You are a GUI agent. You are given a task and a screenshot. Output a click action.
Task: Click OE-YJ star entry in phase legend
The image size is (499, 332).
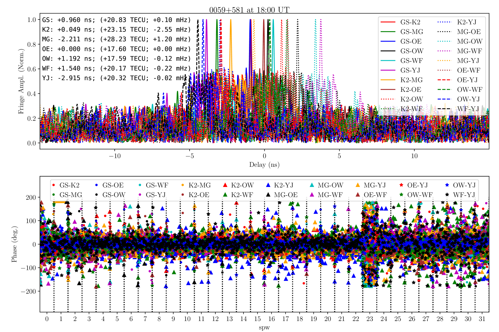coord(413,185)
